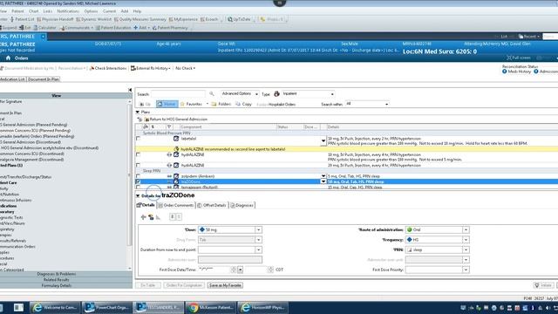Switch to Medication List tab
Viewport: 558px width, 314px height.
[12, 79]
